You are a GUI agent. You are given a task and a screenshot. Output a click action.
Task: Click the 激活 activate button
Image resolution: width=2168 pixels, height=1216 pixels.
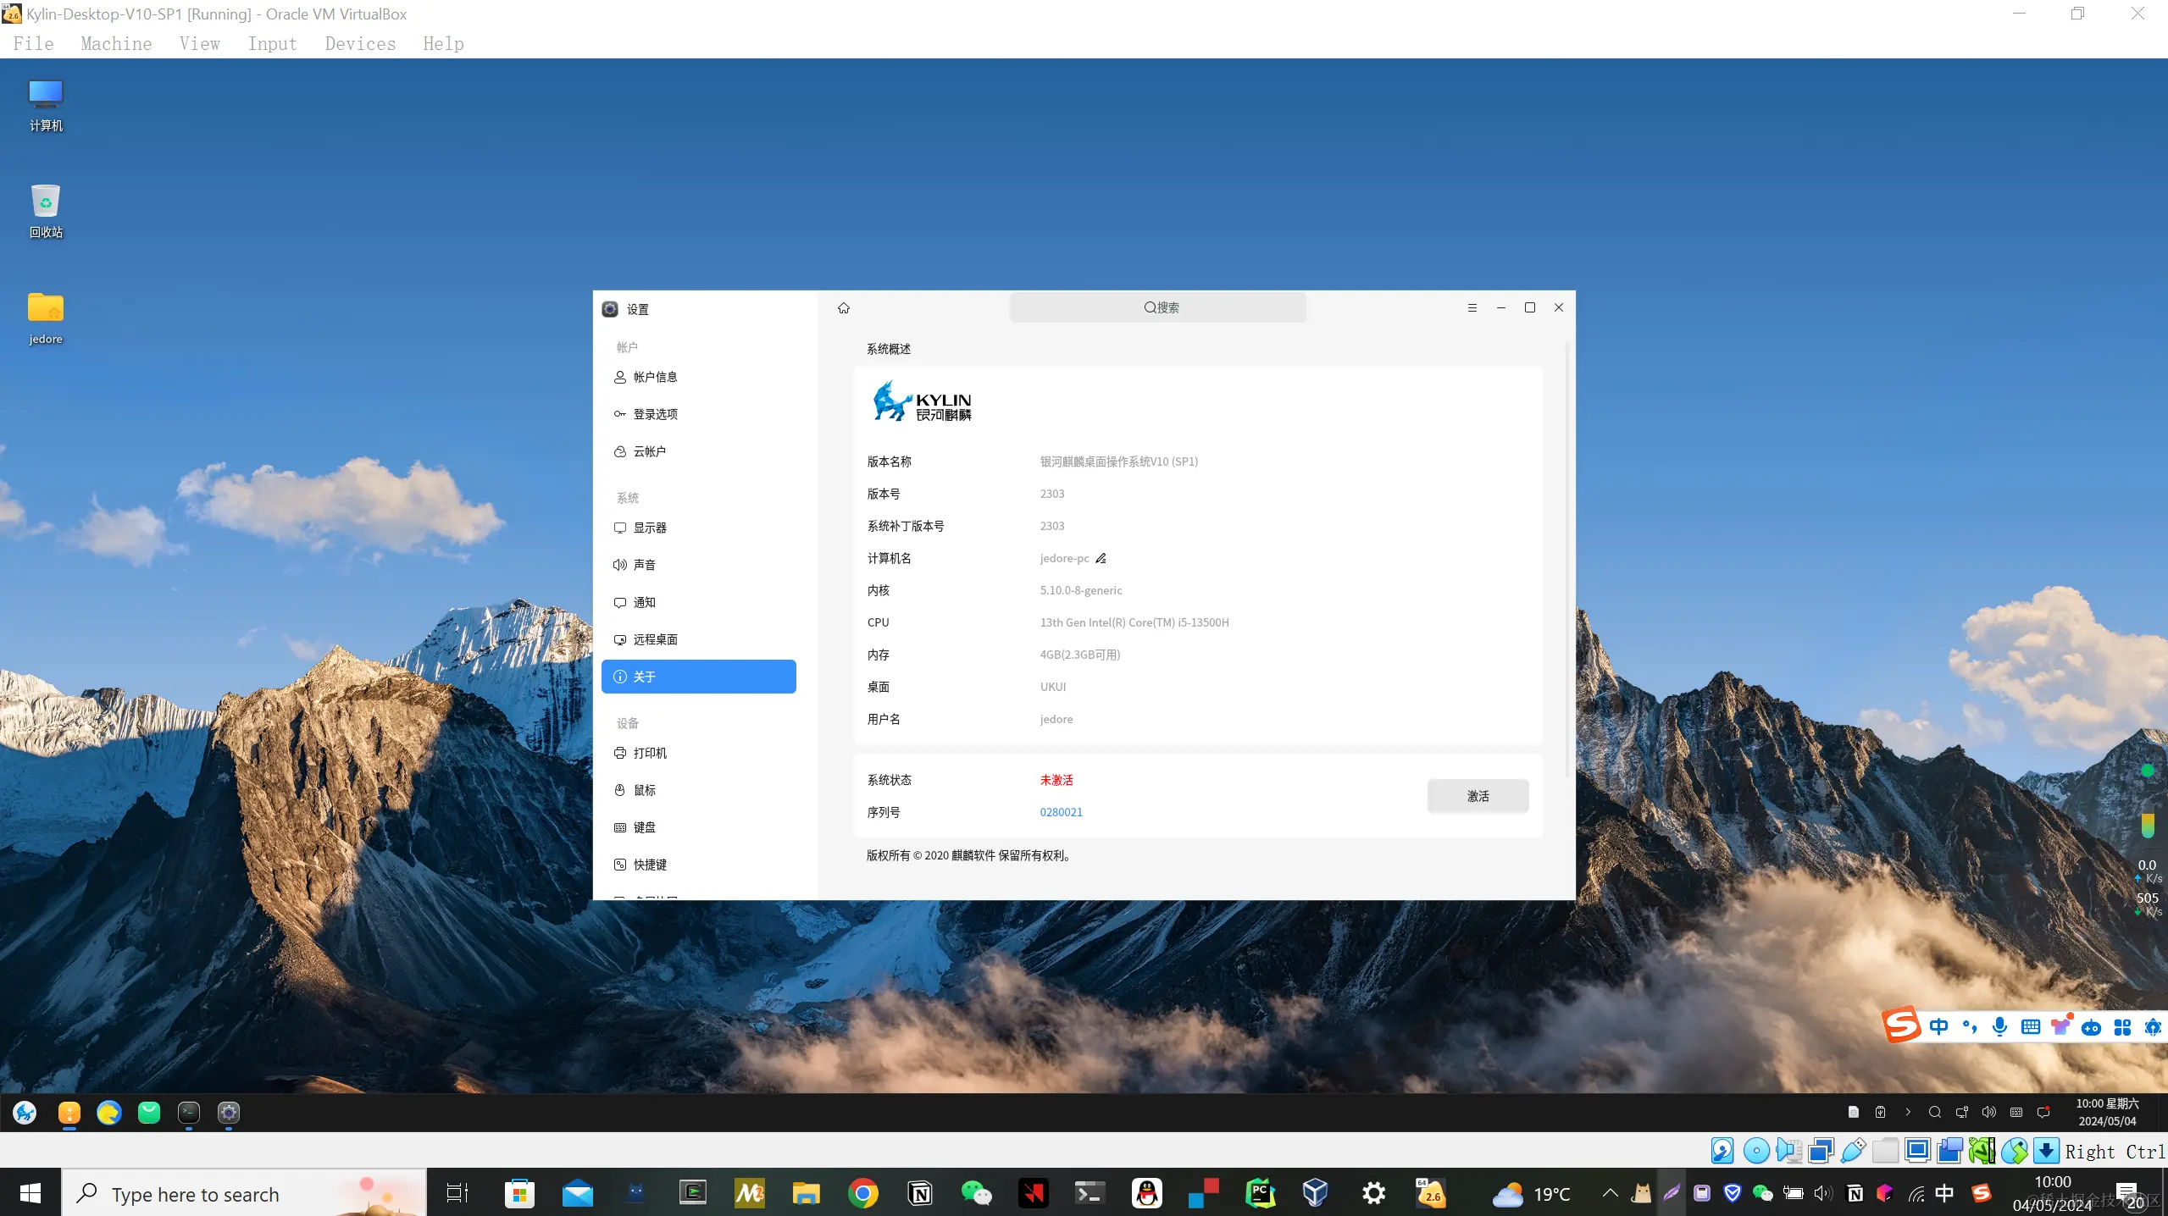pyautogui.click(x=1478, y=796)
